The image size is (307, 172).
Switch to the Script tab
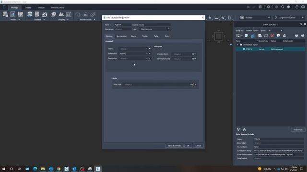[167, 36]
